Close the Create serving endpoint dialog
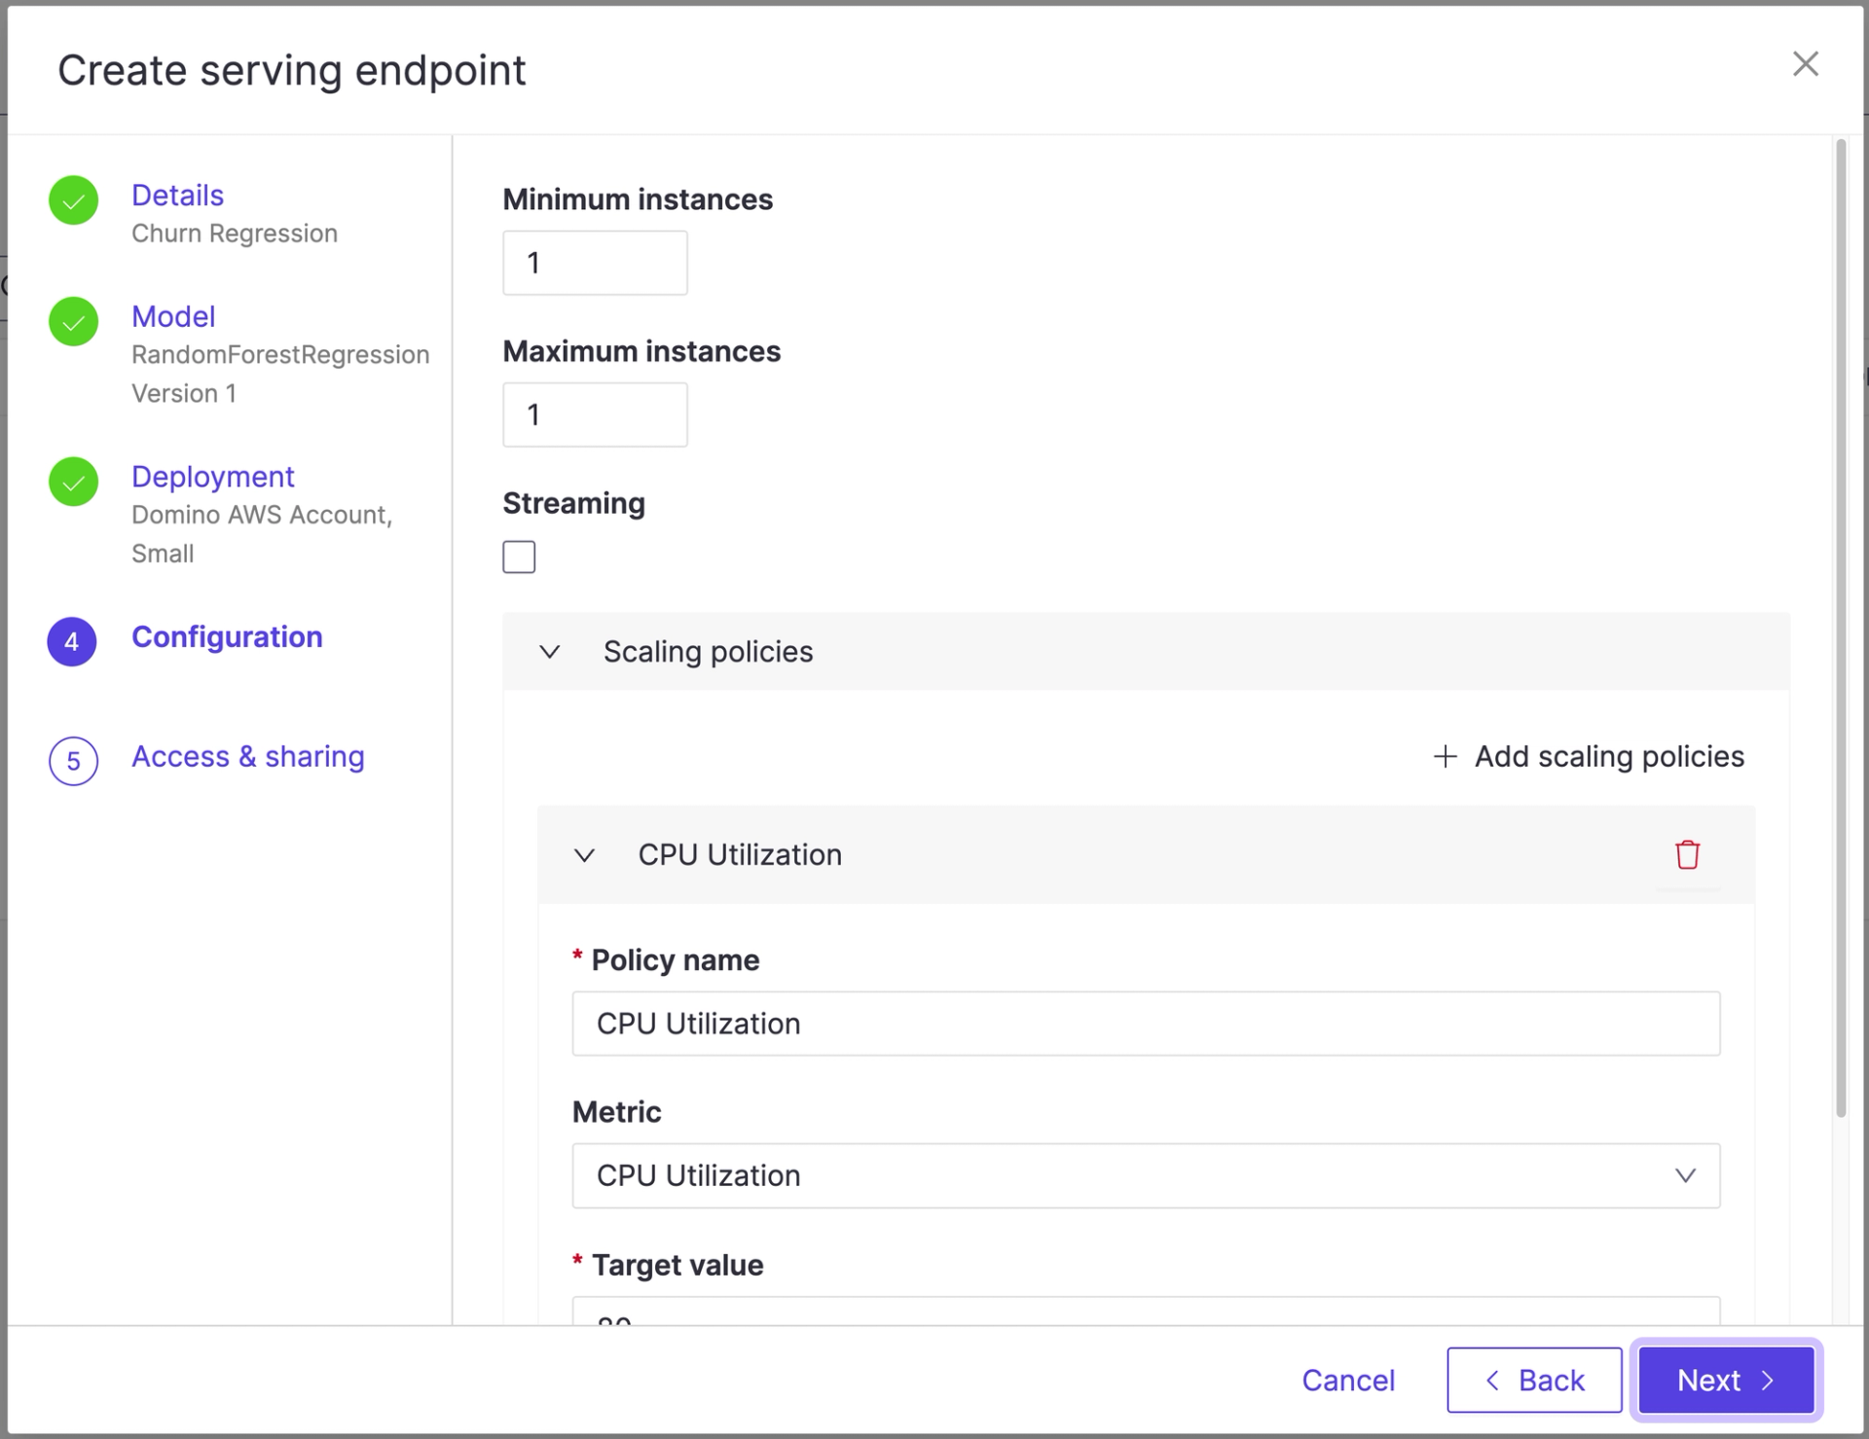 click(1805, 64)
